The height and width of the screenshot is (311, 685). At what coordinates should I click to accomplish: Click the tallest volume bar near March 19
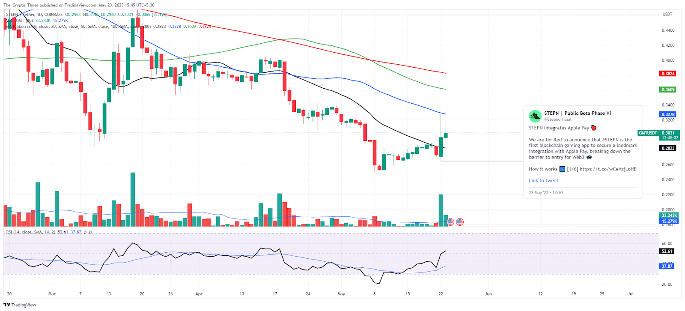click(133, 199)
